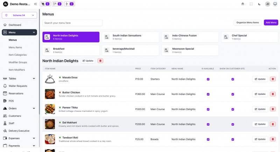Delete the Tandoori Roti item
Screen dimensions: 280x152
click(x=273, y=139)
